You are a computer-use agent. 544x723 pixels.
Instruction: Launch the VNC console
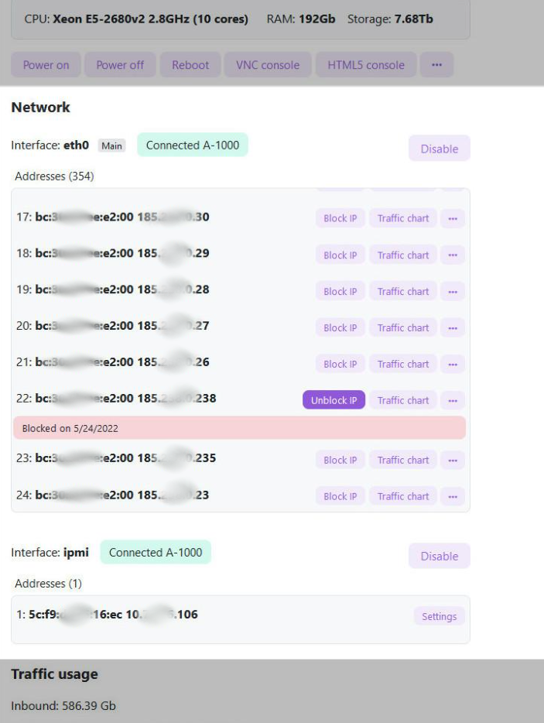tap(267, 65)
